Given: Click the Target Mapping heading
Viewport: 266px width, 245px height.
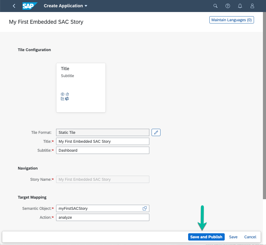Looking at the screenshot, I should coord(32,197).
